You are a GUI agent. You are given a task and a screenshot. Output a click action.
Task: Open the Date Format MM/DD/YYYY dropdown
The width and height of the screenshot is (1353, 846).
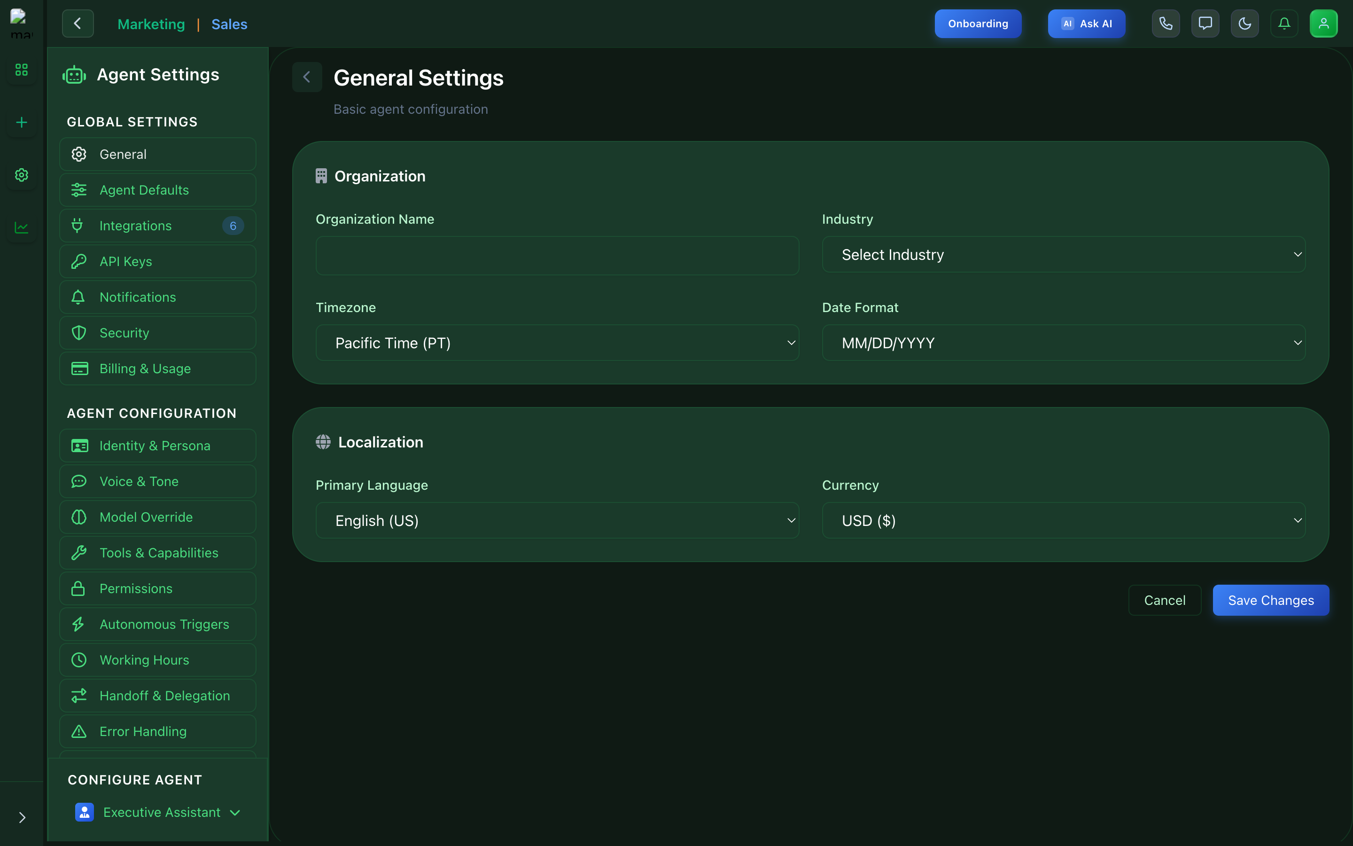(1064, 343)
